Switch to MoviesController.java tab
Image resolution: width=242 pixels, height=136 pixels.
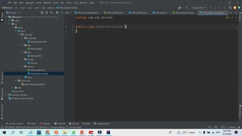[88, 12]
